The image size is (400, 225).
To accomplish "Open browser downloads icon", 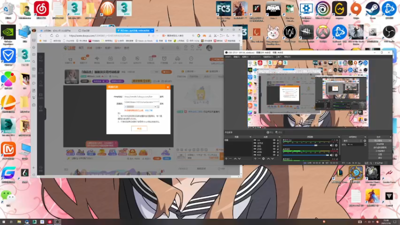I will click(x=210, y=35).
